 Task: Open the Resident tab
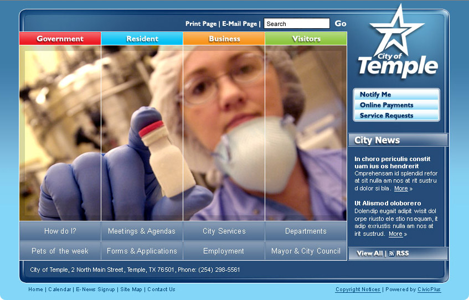[x=142, y=39]
